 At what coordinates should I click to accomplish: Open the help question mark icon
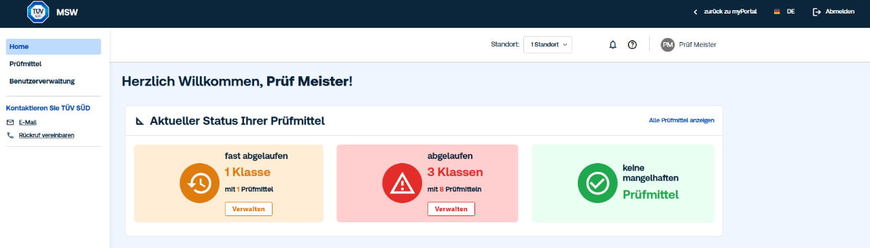[x=632, y=45]
